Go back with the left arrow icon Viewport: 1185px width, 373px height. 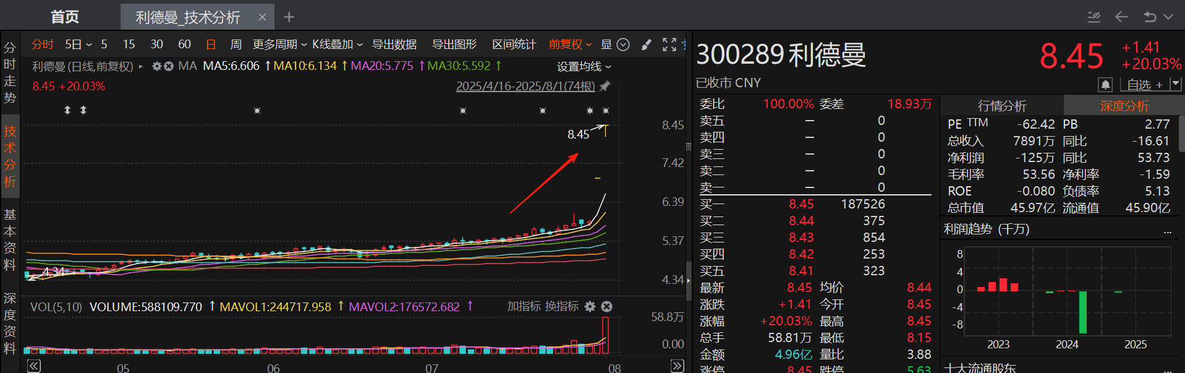click(1121, 17)
